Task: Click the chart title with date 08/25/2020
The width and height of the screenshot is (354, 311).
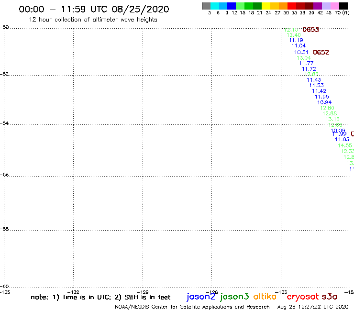Action: (94, 10)
